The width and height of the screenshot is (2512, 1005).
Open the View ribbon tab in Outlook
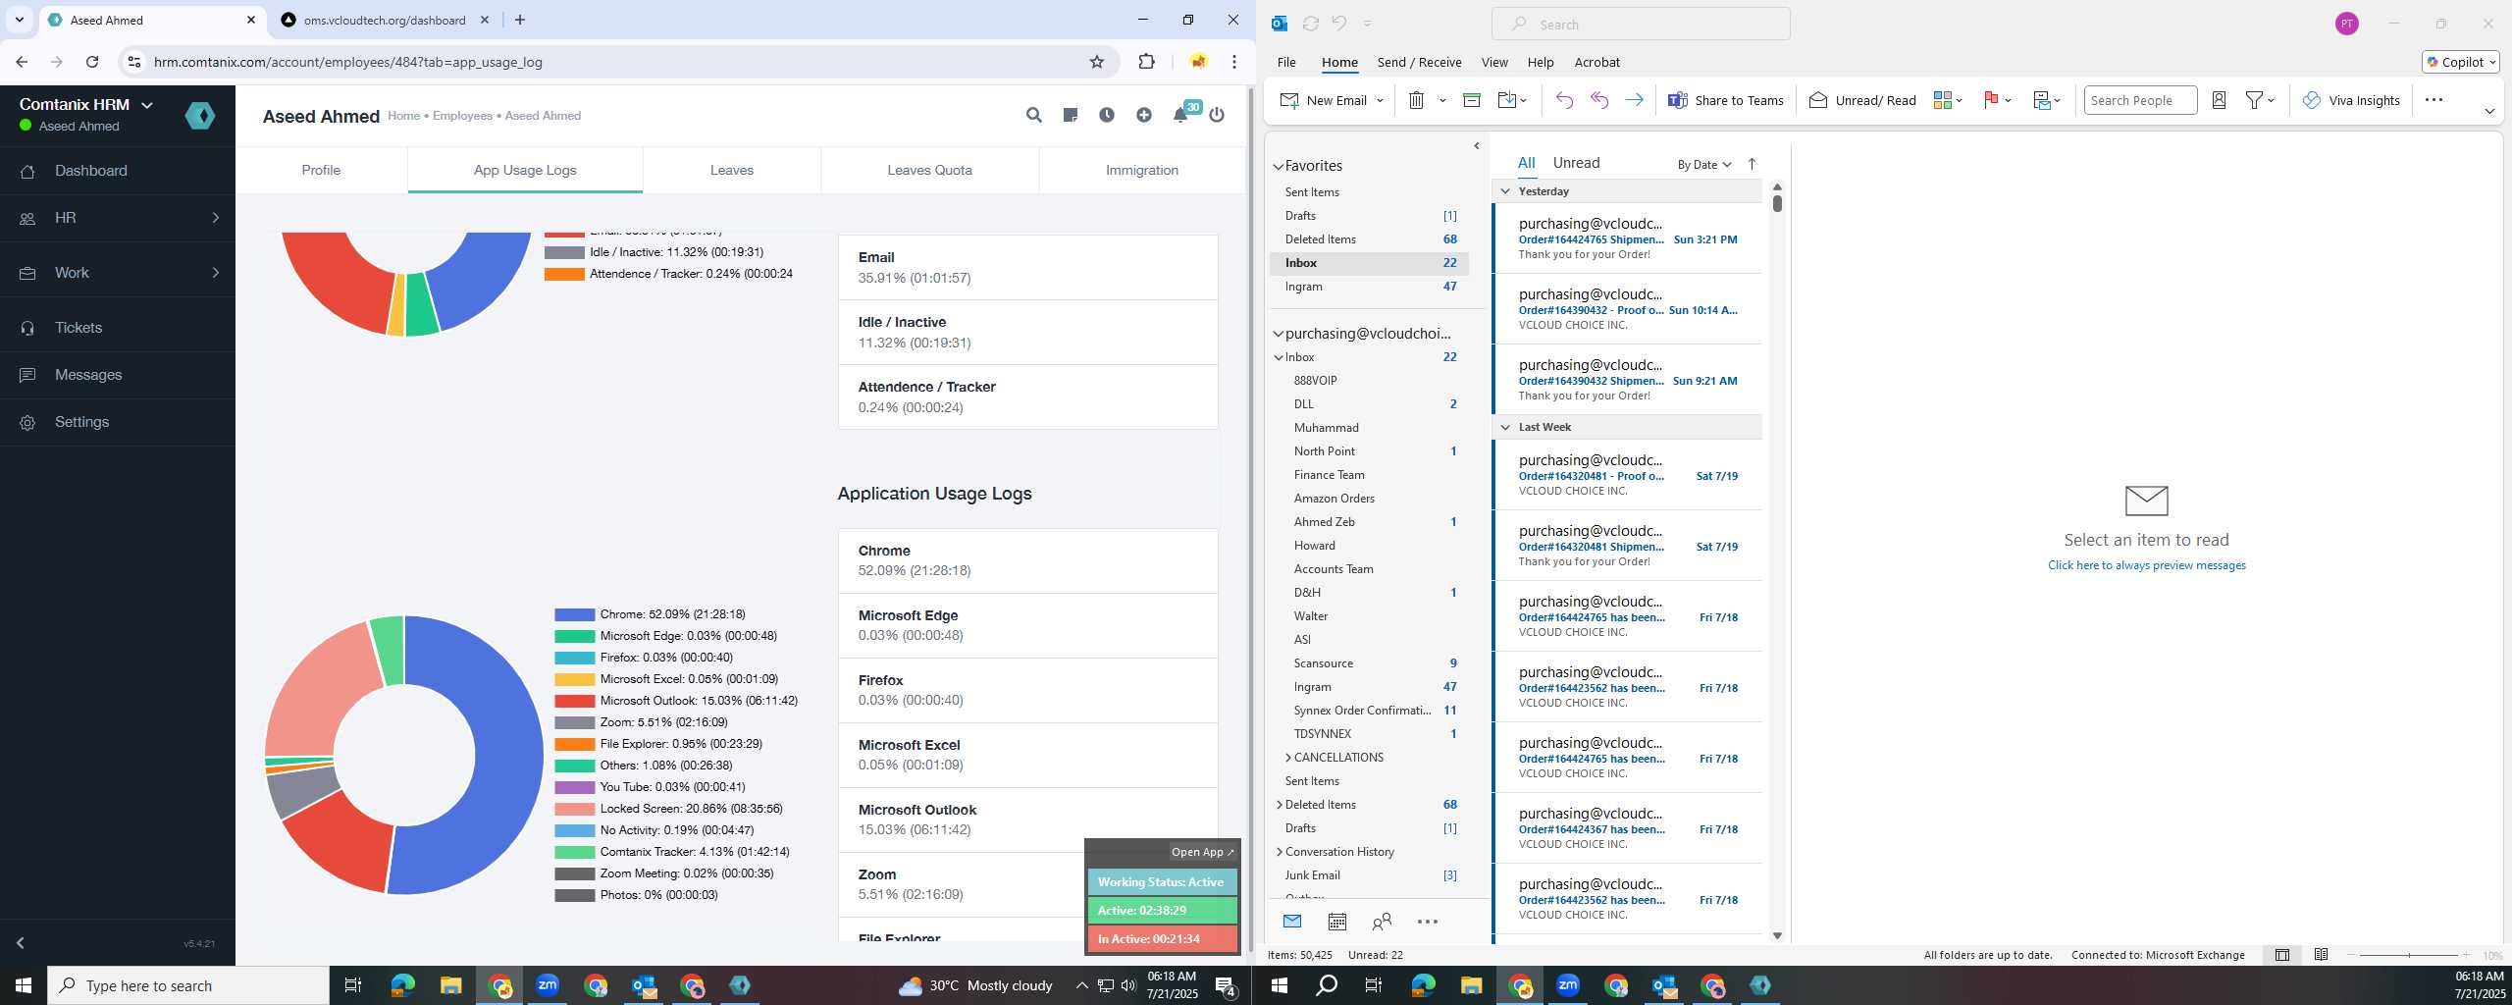[1493, 62]
